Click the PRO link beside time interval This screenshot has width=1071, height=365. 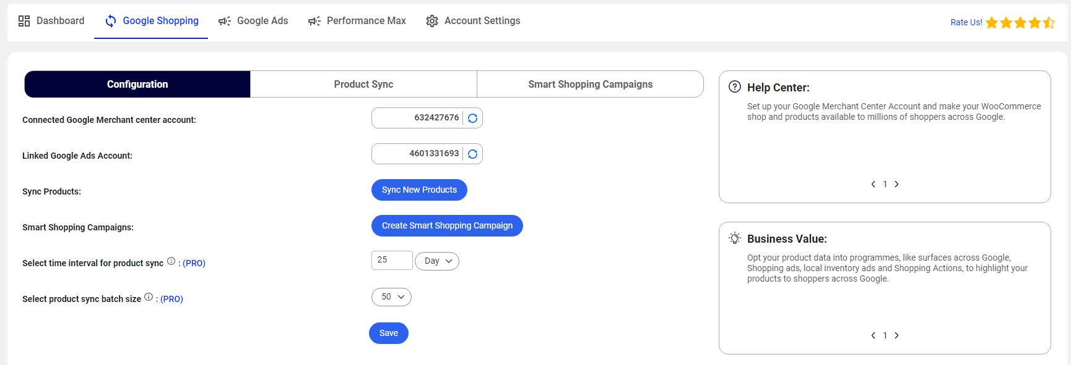coord(194,263)
